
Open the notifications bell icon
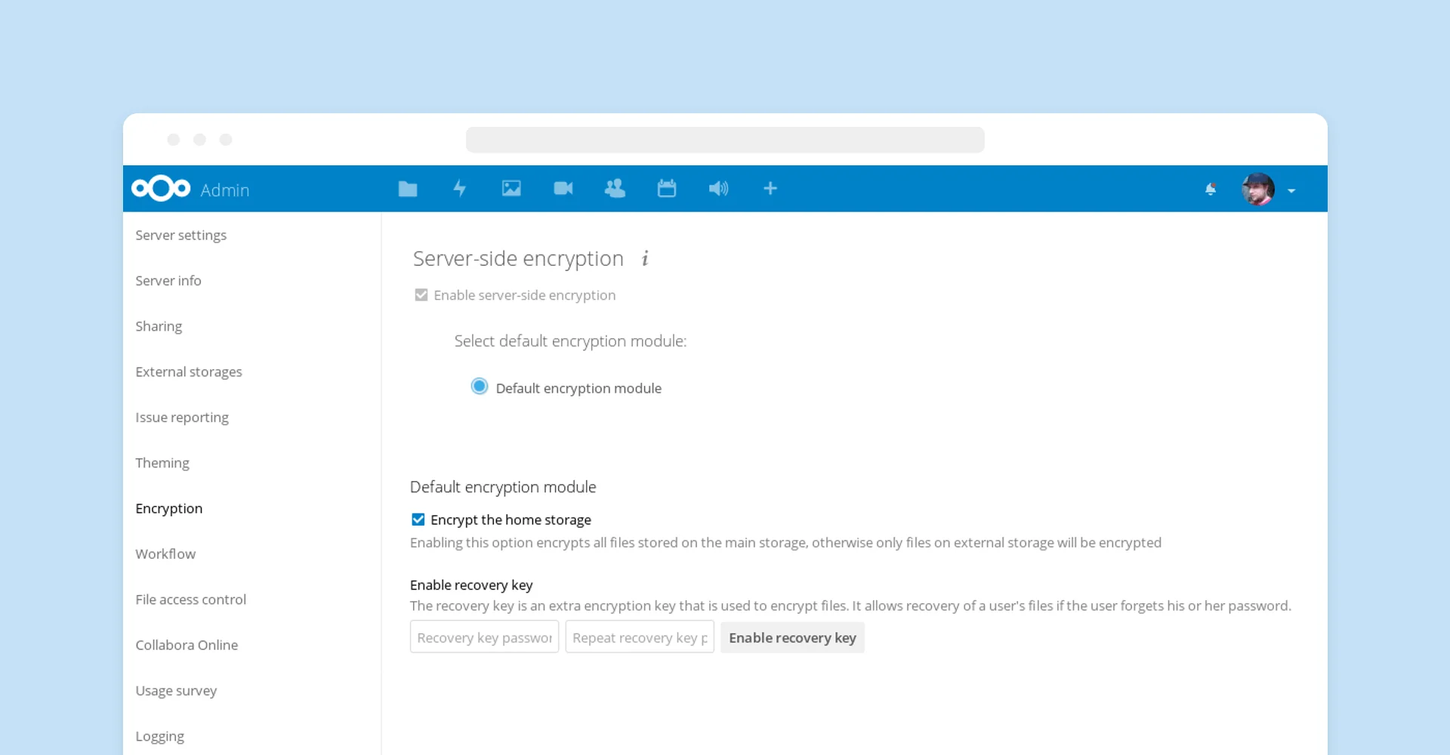[x=1211, y=190]
